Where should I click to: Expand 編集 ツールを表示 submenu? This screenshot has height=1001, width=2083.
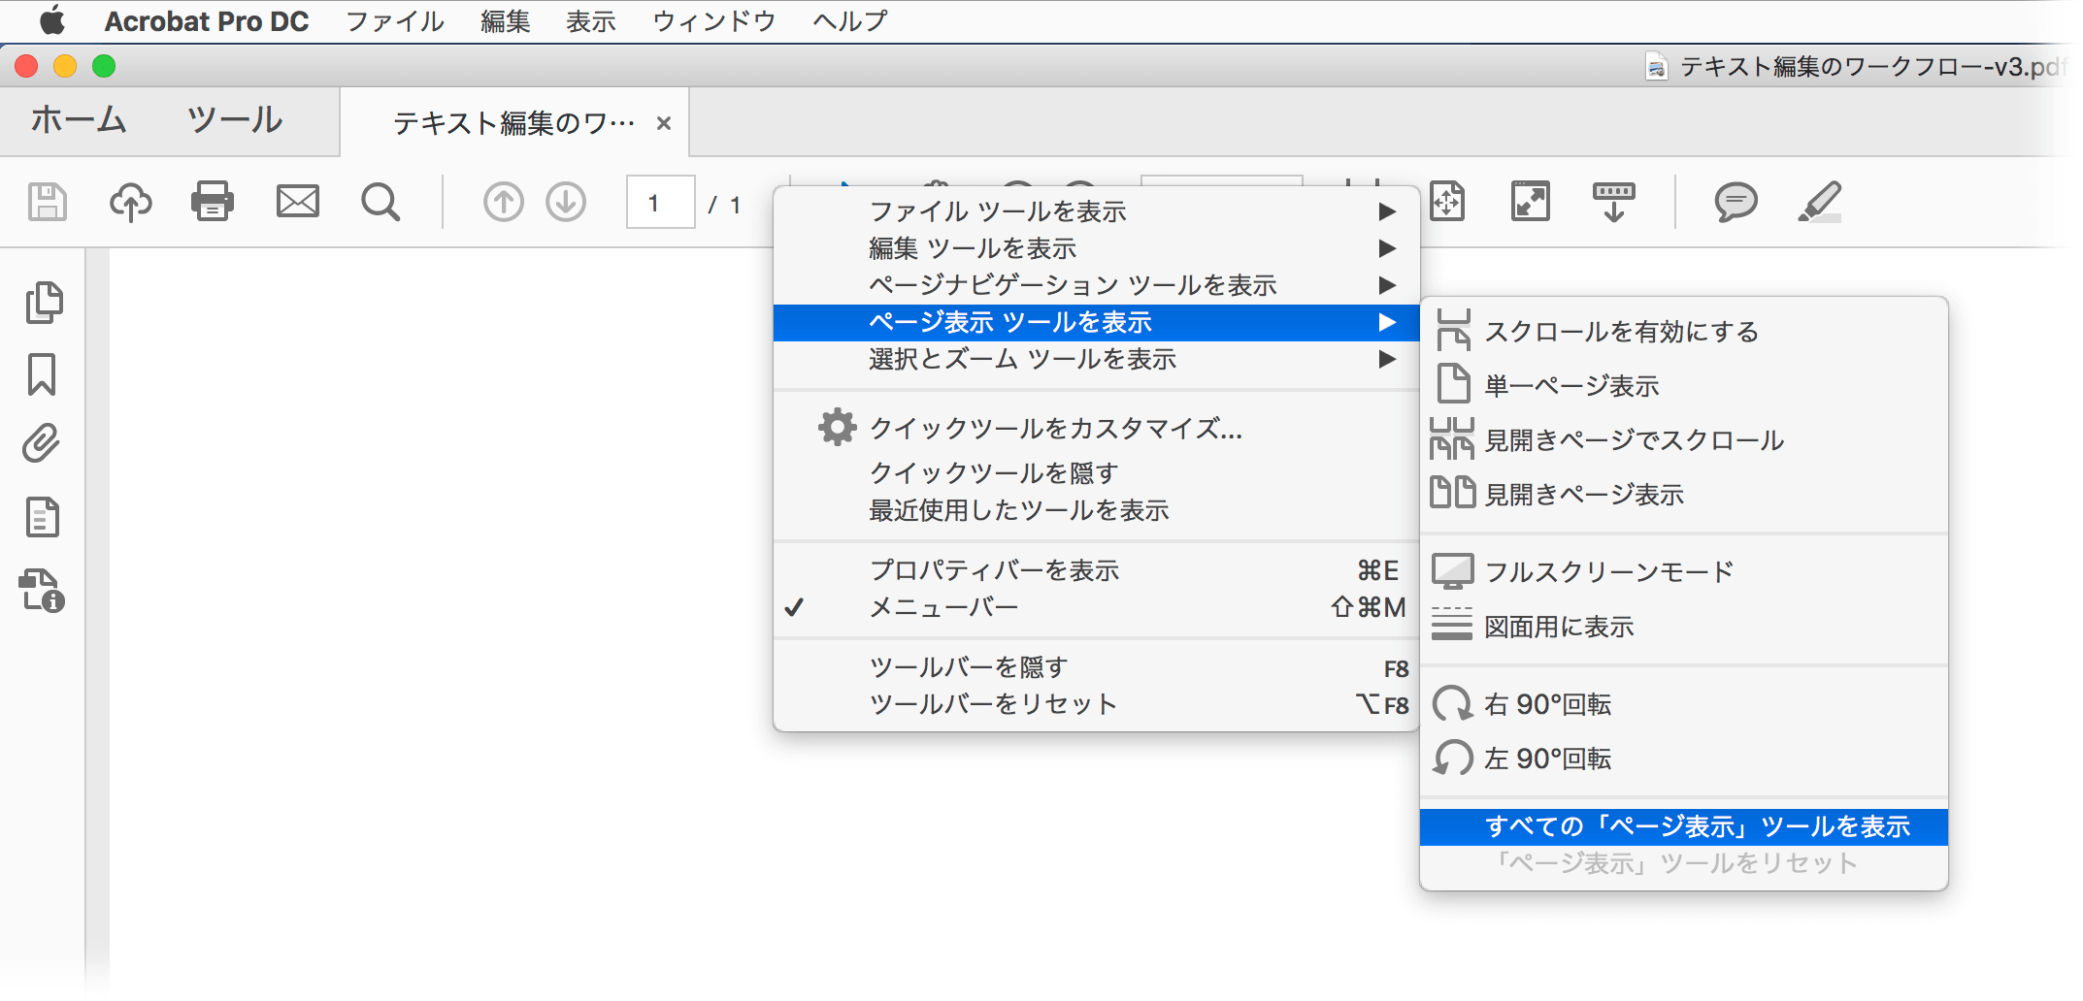pyautogui.click(x=1097, y=248)
